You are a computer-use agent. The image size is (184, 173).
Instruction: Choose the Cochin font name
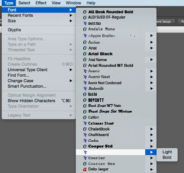pos(93,141)
